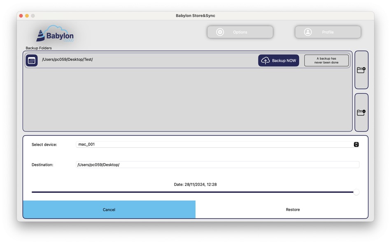Start Backup NOW for Test folder
The image size is (391, 244).
tap(278, 60)
